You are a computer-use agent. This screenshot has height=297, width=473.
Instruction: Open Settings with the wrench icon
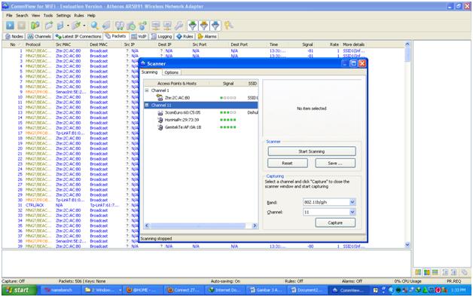(x=179, y=26)
